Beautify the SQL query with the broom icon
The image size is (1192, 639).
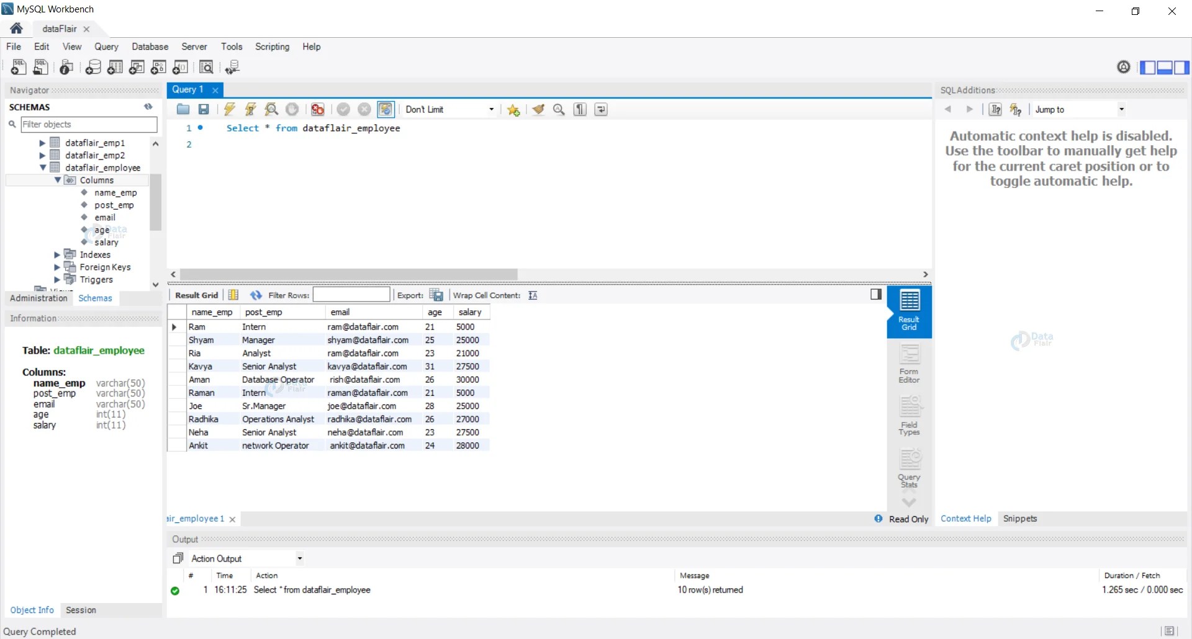tap(538, 109)
